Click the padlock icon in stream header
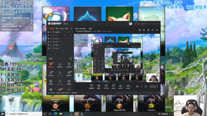207x116 pixels. [144, 30]
